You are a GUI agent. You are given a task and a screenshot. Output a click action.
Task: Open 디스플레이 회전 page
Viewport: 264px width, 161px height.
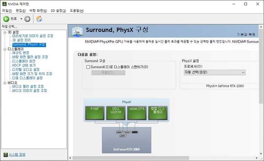pyautogui.click(x=24, y=61)
